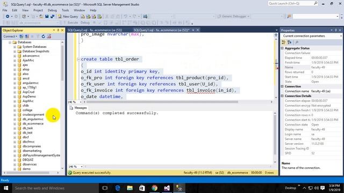The height and width of the screenshot is (193, 344).
Task: Open the Connect dropdown in Object Explorer
Action: click(x=10, y=36)
